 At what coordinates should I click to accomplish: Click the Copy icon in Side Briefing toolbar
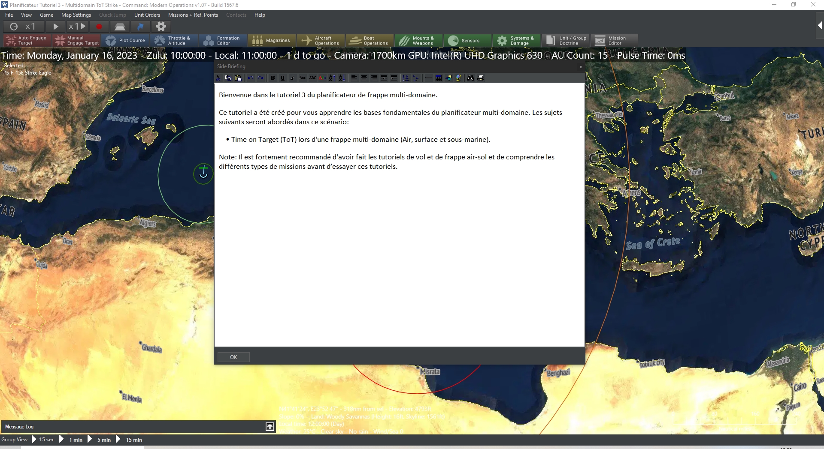(x=228, y=78)
